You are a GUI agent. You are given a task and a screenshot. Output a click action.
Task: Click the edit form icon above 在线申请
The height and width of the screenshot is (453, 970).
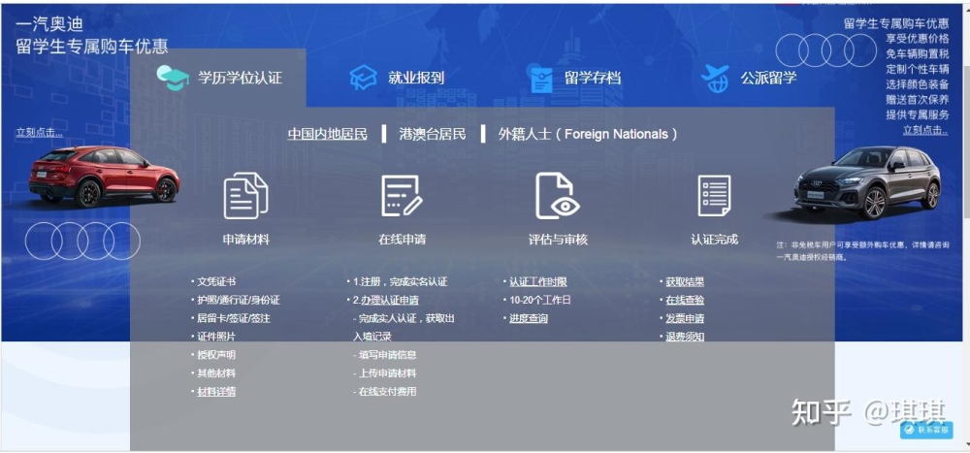point(402,196)
